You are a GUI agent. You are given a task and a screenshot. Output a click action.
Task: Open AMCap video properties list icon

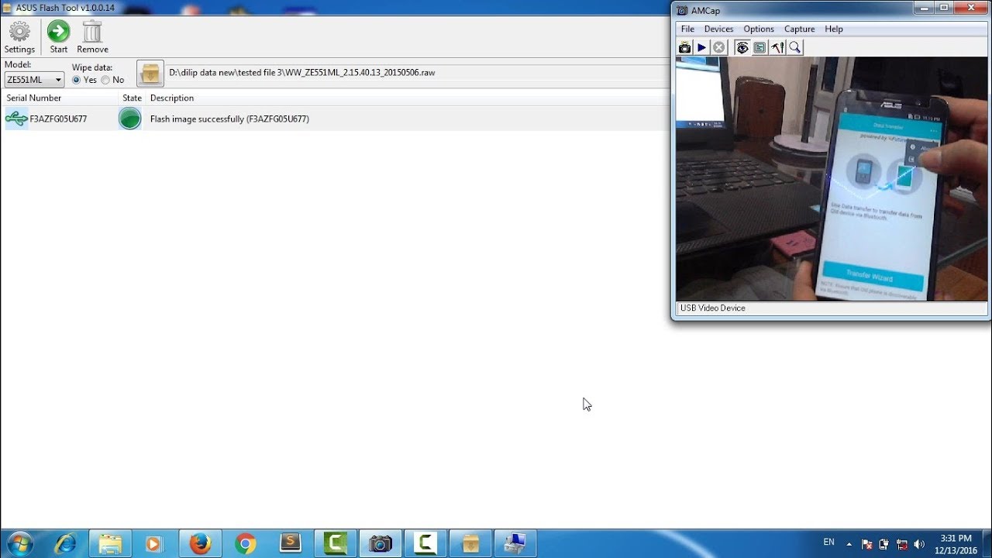tap(759, 48)
